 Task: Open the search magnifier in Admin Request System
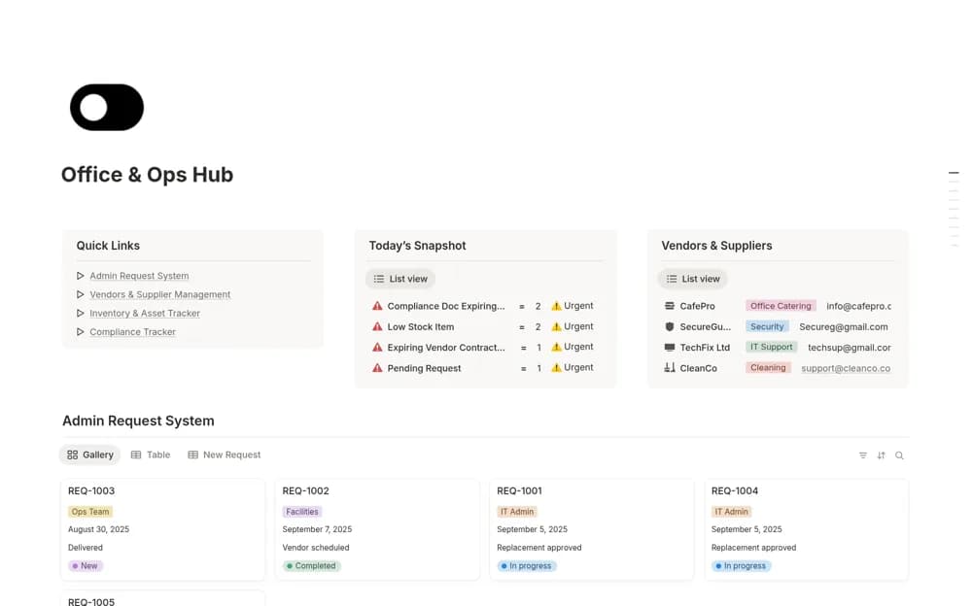coord(899,455)
